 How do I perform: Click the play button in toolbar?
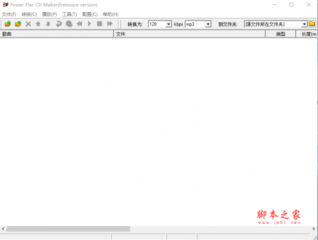tap(90, 24)
